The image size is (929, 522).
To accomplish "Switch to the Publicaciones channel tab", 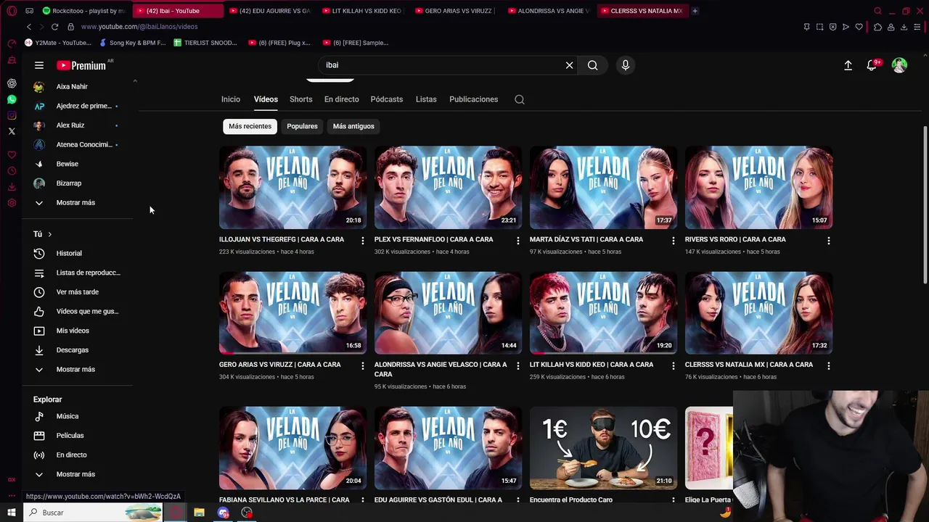I will point(473,99).
